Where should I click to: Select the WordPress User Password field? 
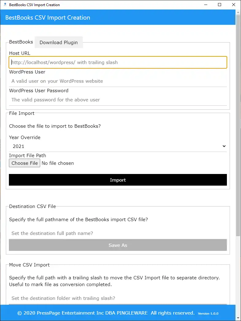tap(118, 100)
